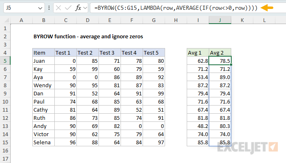The width and height of the screenshot is (286, 163).
Task: Select column F header
Action: 132,20
